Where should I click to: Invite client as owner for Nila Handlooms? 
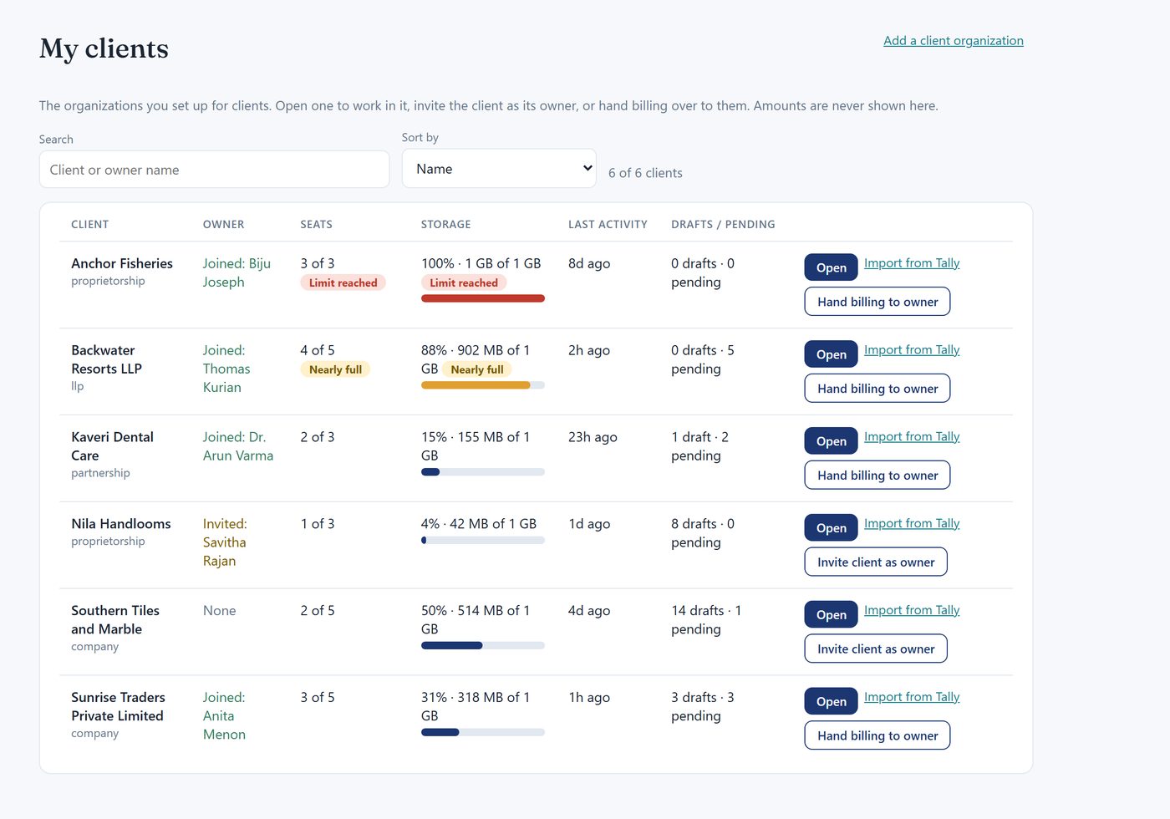pyautogui.click(x=876, y=562)
